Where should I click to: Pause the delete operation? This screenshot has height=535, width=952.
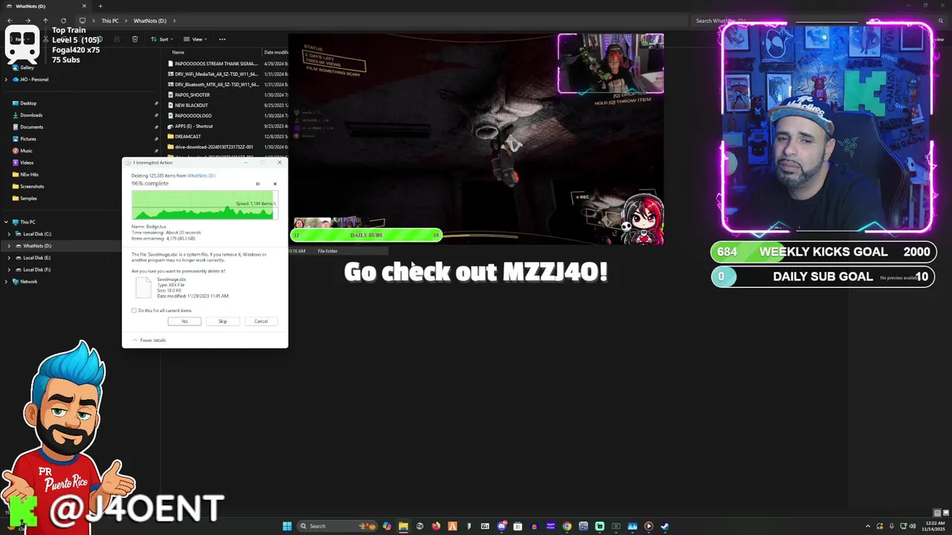click(258, 184)
